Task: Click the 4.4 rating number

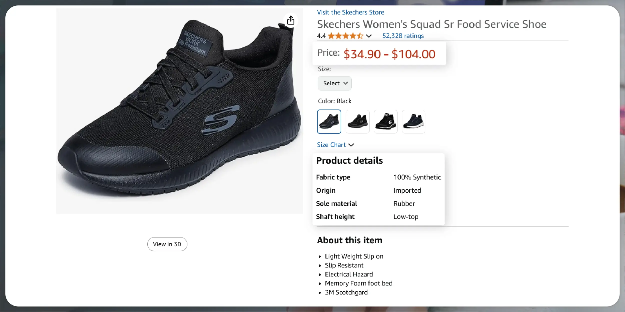Action: [321, 36]
